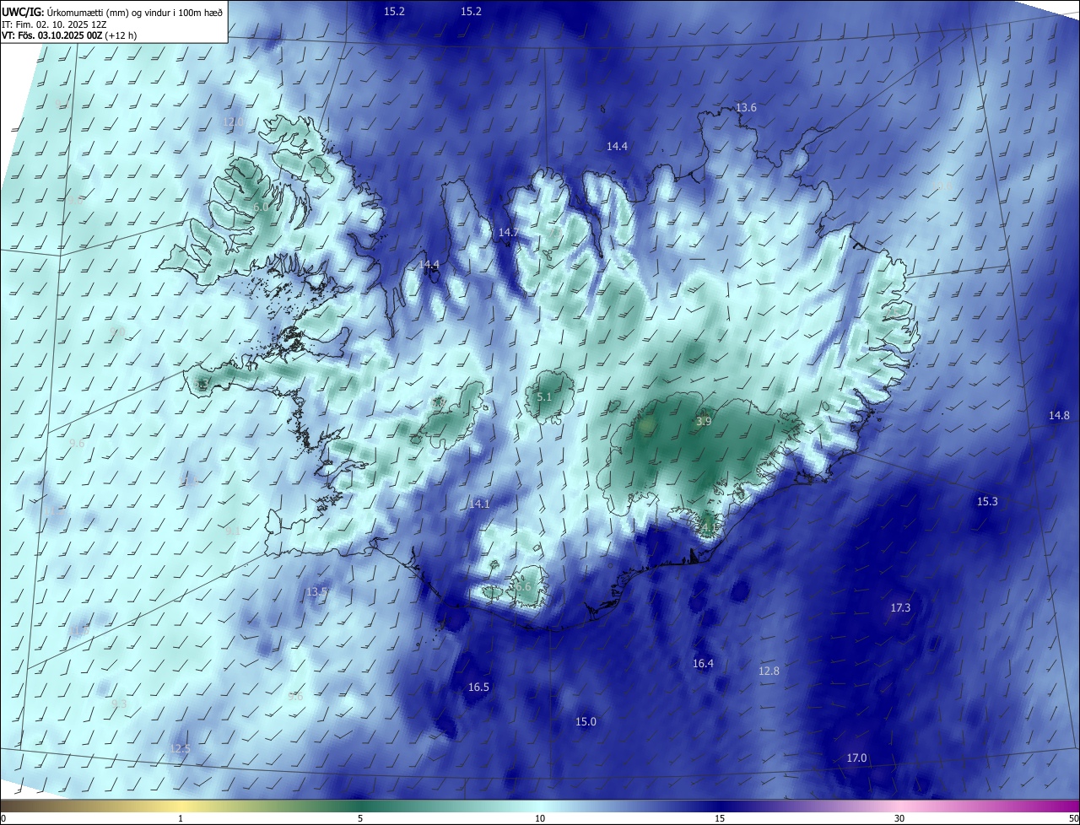The image size is (1080, 825).
Task: Click the title 'UWC/IG: Úrkomumætti (mm) og vindur'
Action: tap(112, 11)
